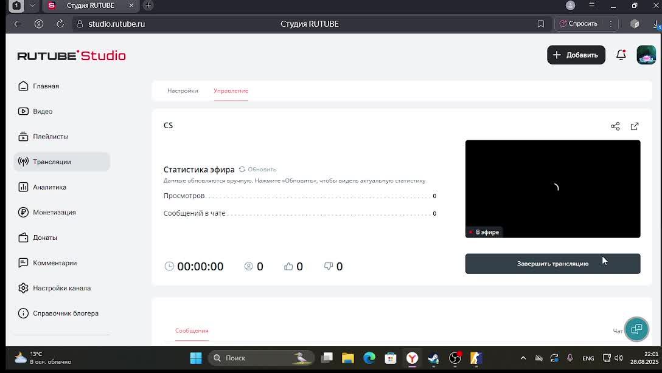Open the Yandex home button
Screen dimensions: 662x373
pyautogui.click(x=39, y=24)
